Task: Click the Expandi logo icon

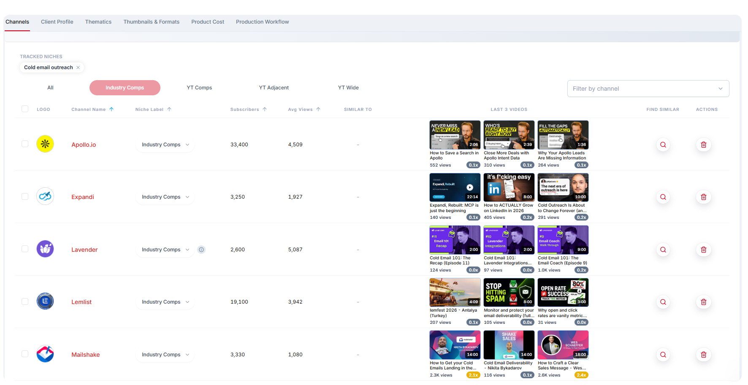Action: 45,197
